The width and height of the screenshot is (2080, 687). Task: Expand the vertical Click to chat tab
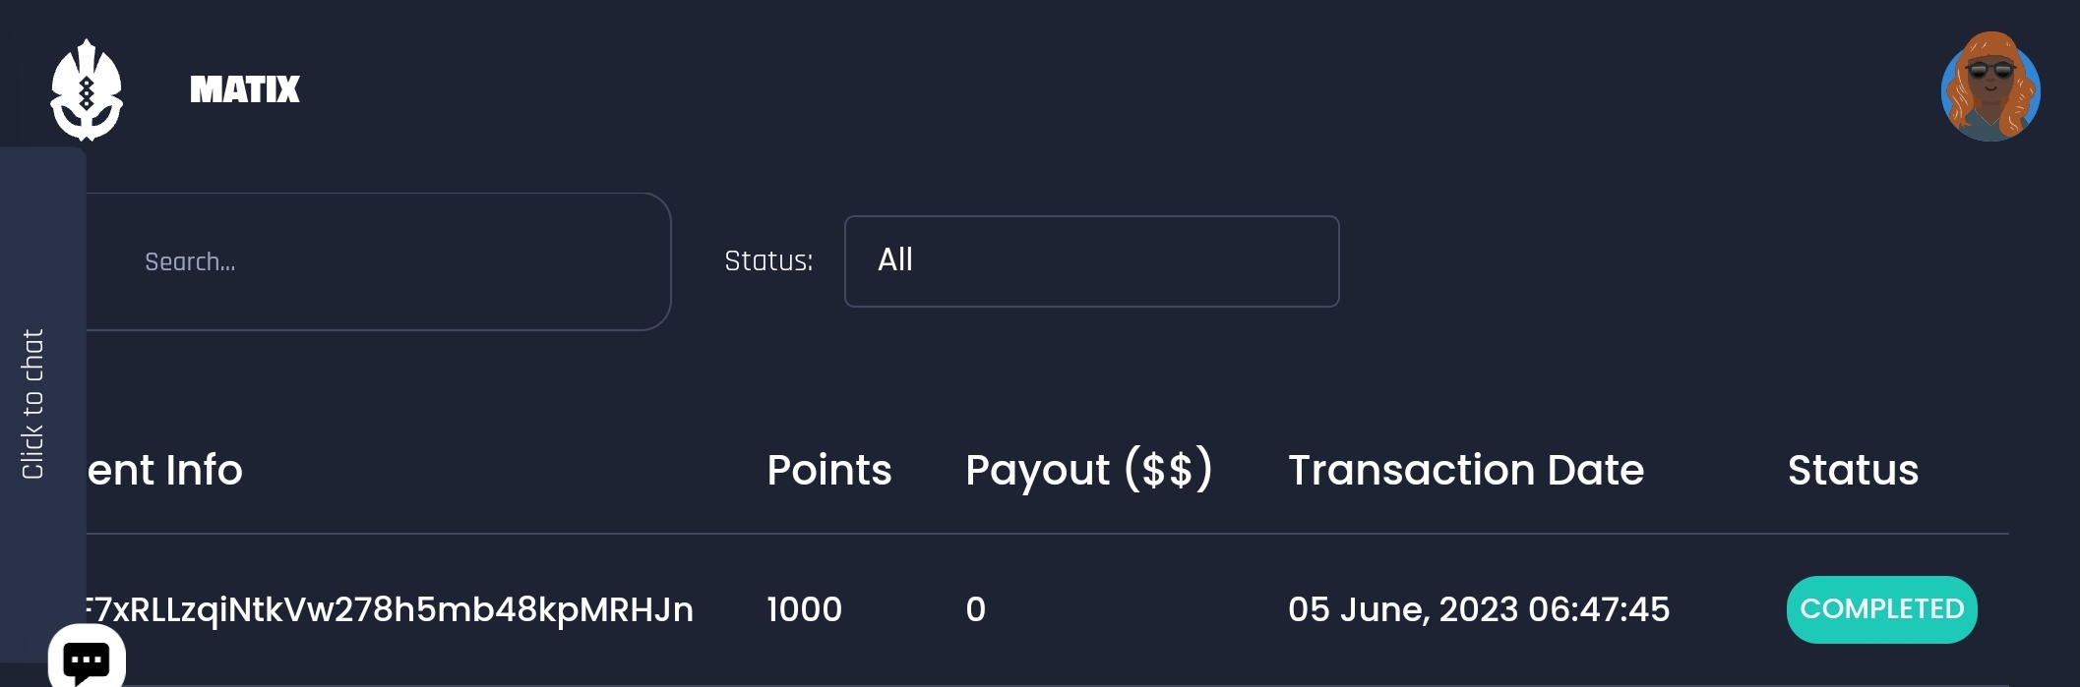pos(33,404)
